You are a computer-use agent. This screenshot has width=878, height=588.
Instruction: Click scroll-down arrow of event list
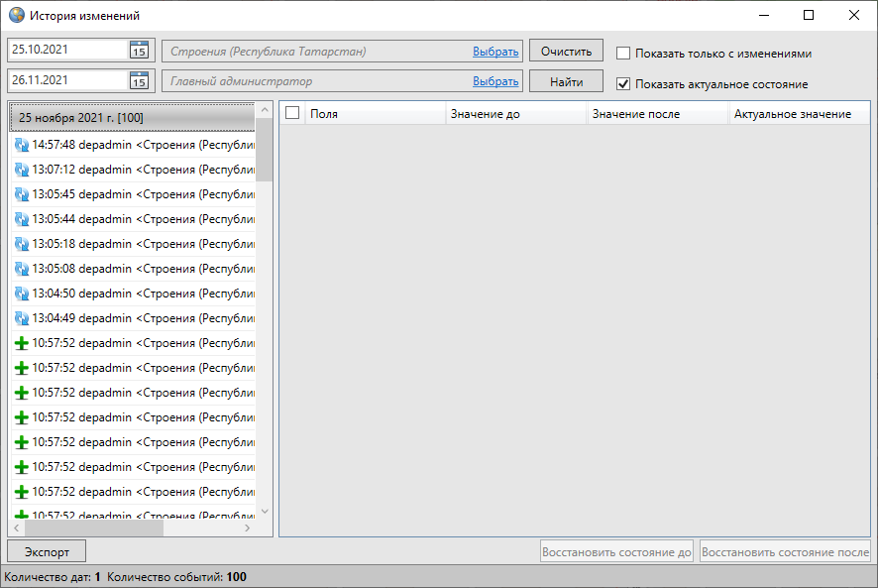265,511
